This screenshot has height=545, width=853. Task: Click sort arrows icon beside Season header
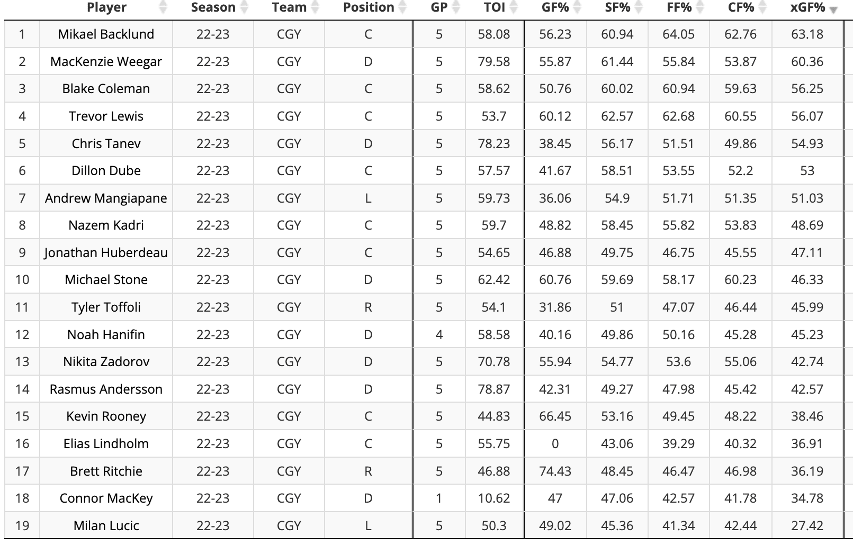tap(244, 7)
